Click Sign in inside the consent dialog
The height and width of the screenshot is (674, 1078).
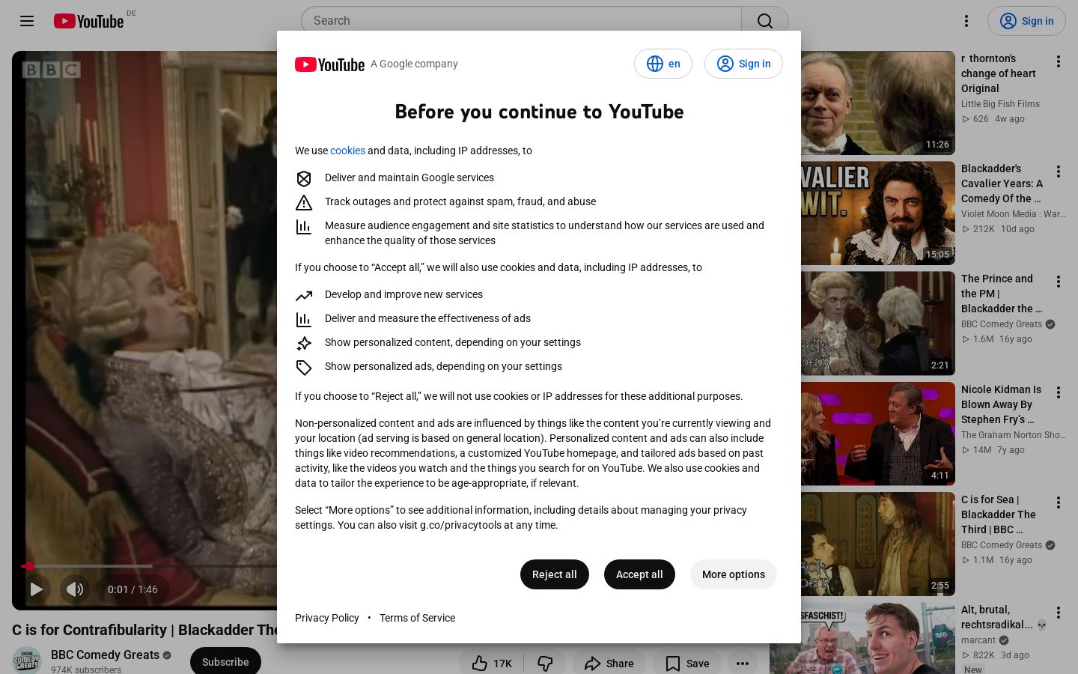[x=743, y=64]
